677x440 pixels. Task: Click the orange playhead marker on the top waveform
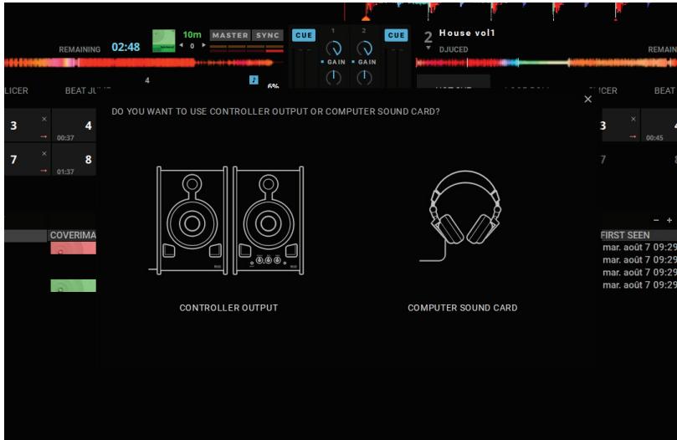click(x=366, y=18)
